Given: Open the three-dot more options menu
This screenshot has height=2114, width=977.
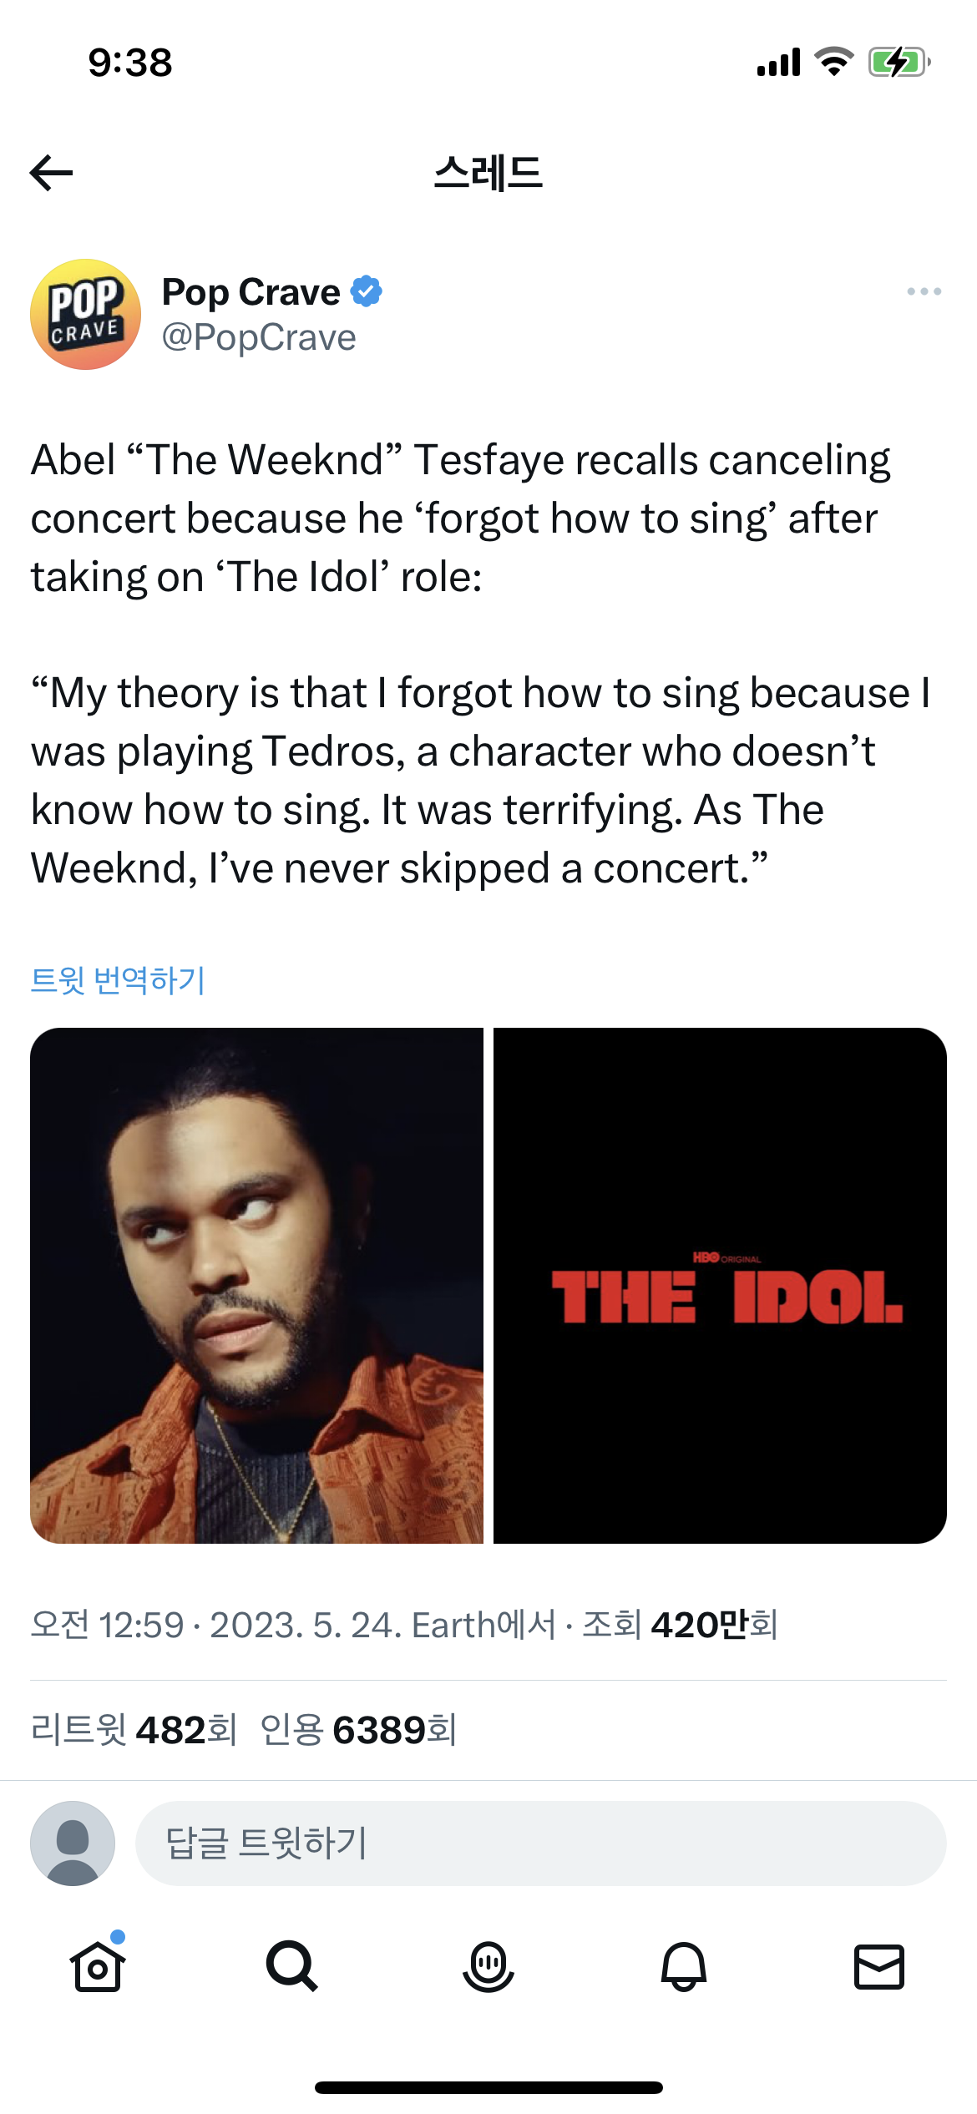Looking at the screenshot, I should pos(924,291).
